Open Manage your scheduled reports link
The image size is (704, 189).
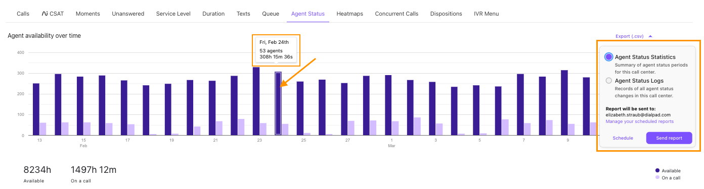639,121
